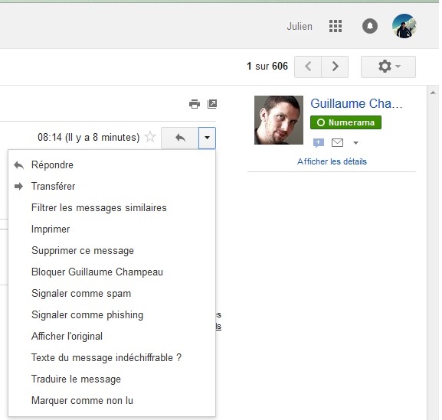This screenshot has width=442, height=420.
Task: Click Julien's profile avatar picture
Action: (404, 26)
